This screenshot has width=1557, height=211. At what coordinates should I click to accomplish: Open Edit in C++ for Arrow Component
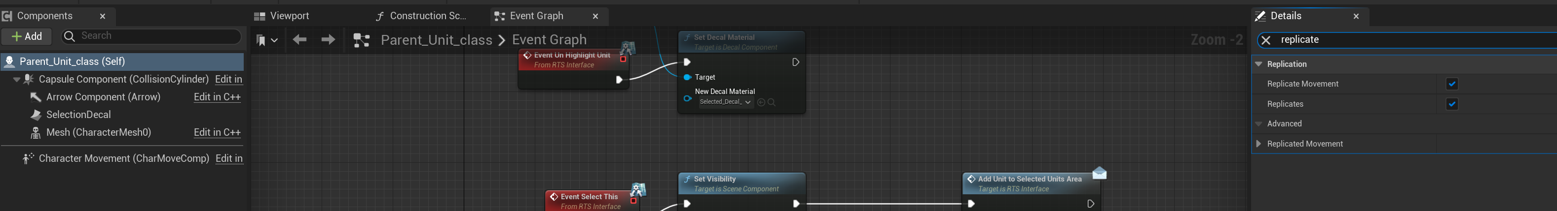pyautogui.click(x=217, y=97)
